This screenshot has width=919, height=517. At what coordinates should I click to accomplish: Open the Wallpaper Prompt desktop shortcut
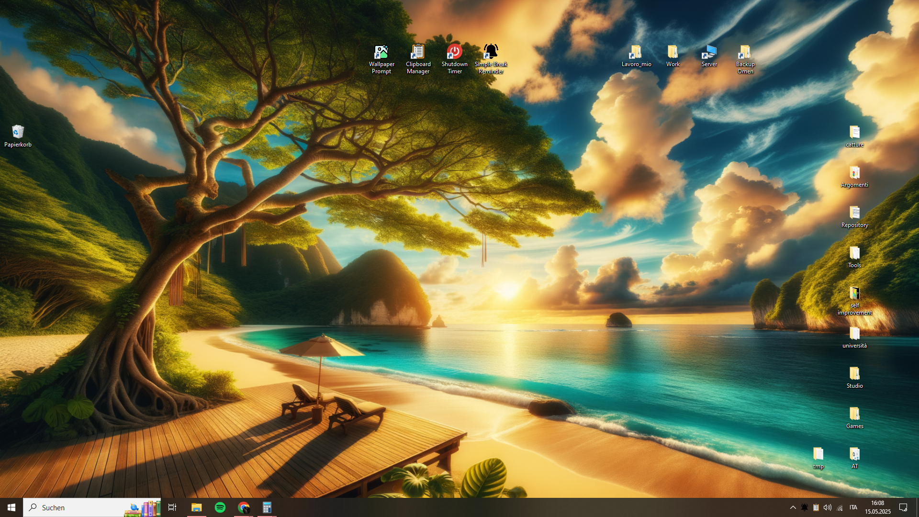click(381, 53)
